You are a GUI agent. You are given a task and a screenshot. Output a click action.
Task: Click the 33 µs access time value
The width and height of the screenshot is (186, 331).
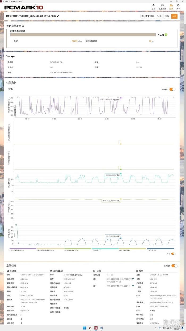[151, 41]
